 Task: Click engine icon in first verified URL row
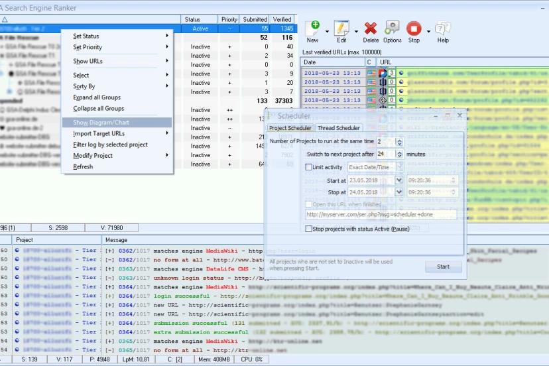(x=383, y=73)
